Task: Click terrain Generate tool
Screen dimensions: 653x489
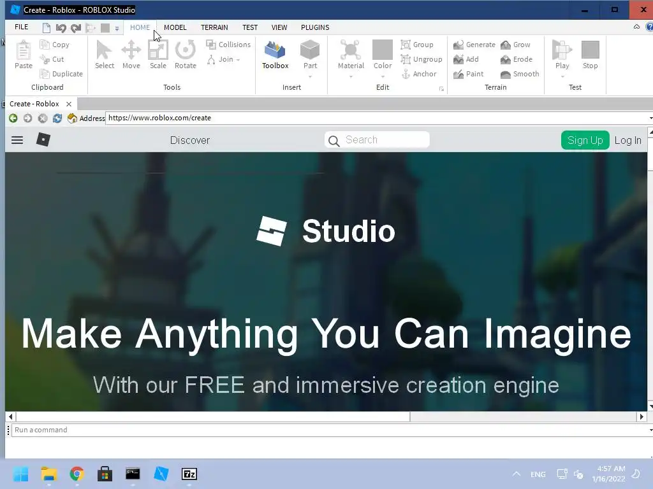Action: click(474, 45)
